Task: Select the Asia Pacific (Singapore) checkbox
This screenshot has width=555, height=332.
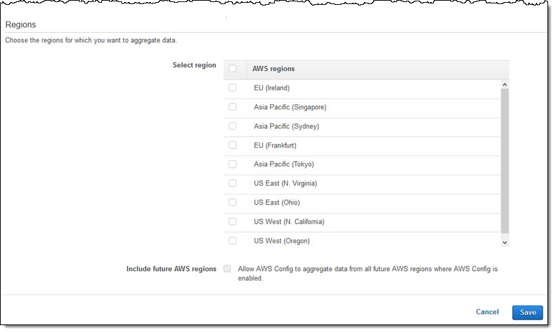Action: (233, 107)
